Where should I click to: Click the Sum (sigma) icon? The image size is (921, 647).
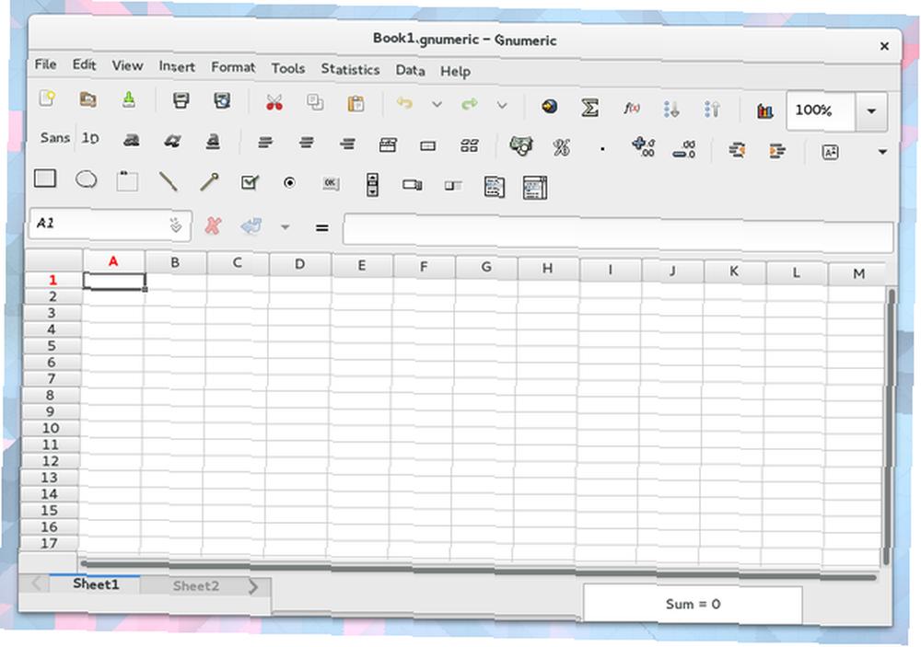[589, 108]
